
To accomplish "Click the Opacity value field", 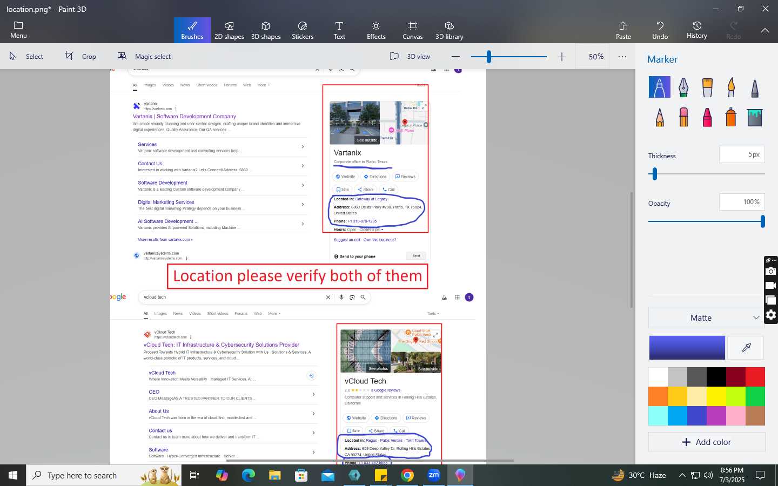I will click(x=742, y=202).
